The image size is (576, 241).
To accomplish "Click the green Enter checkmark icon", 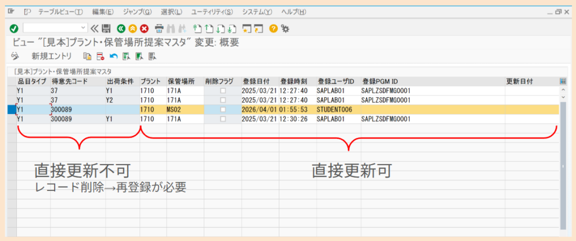I will coord(14,28).
